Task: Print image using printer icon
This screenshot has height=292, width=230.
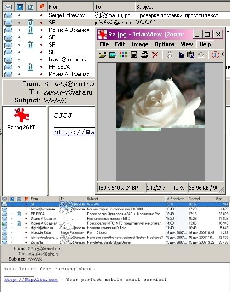Action: (x=144, y=55)
